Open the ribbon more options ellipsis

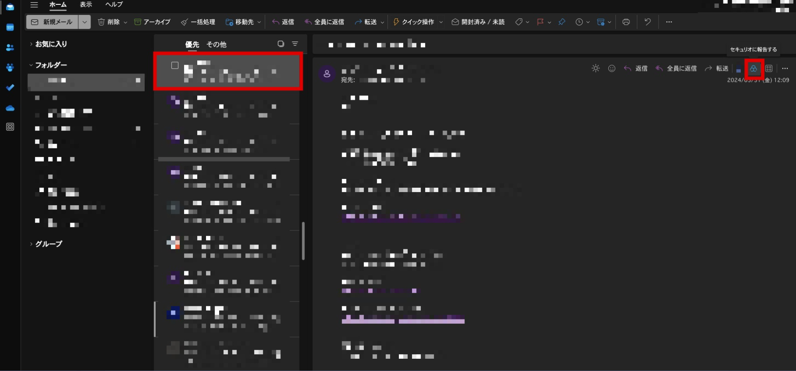[669, 22]
